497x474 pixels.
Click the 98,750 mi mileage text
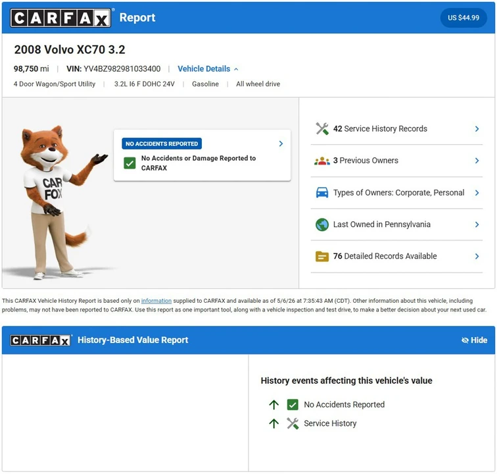31,69
